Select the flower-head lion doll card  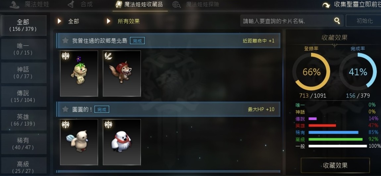(79, 73)
